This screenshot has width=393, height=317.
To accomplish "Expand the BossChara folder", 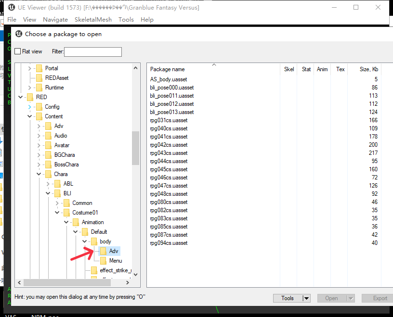I will [39, 165].
